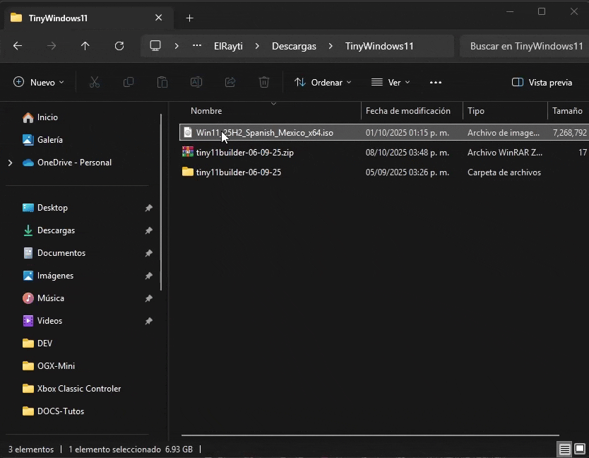
Task: Refresh the current folder view
Action: click(x=119, y=46)
